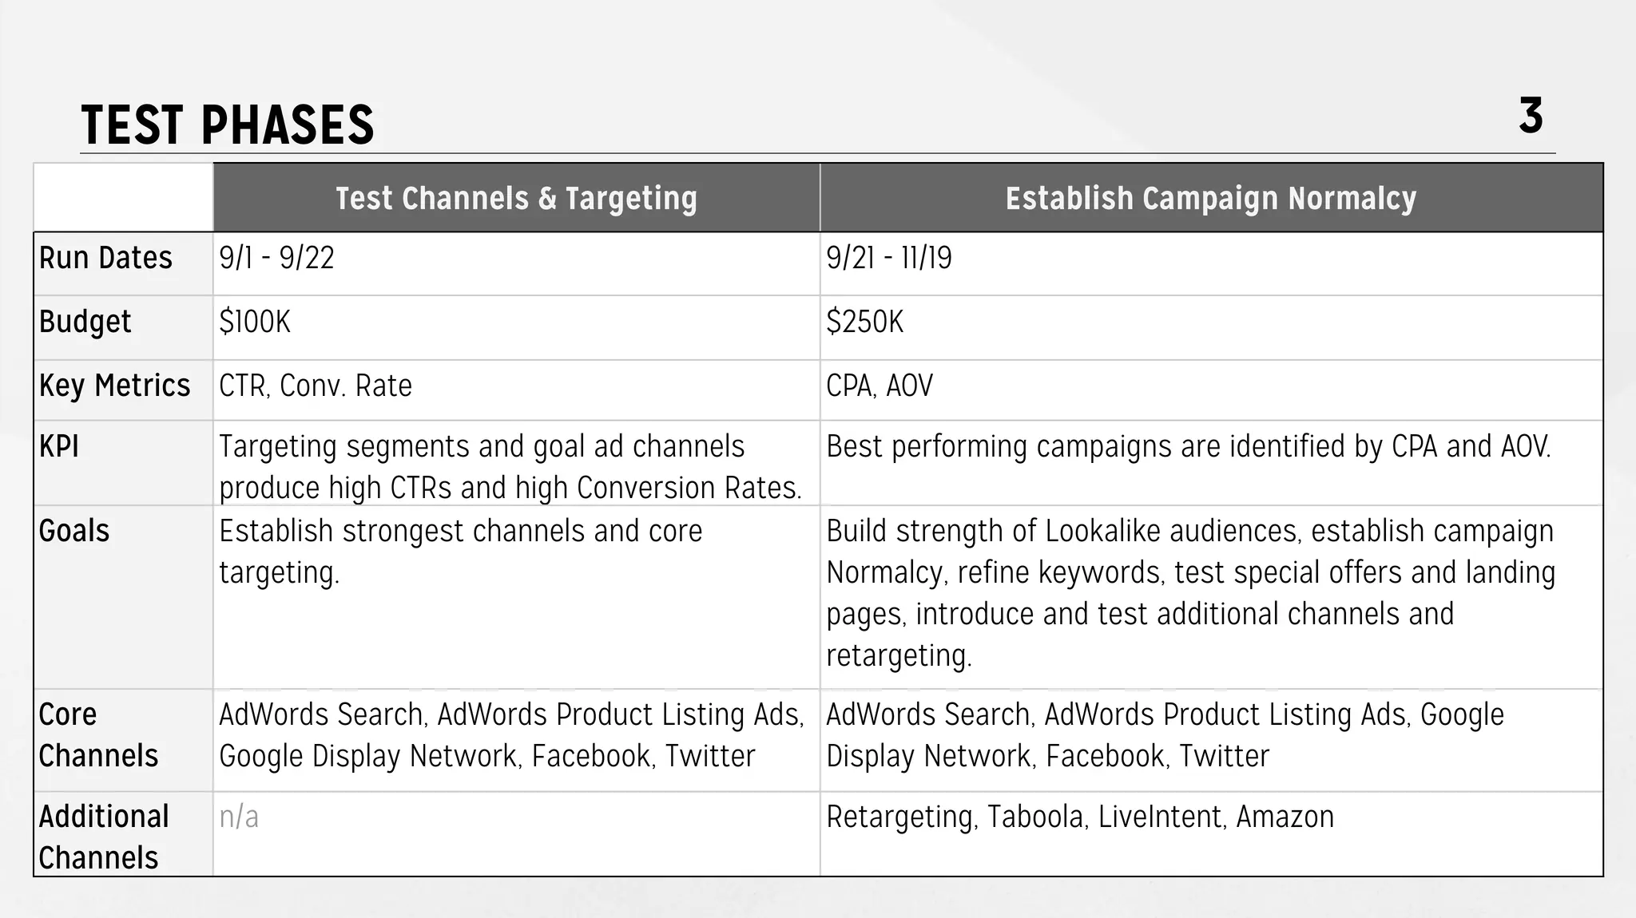Screen dimensions: 1636x918
Task: Click the 'Run Dates' row label
Action: point(105,259)
